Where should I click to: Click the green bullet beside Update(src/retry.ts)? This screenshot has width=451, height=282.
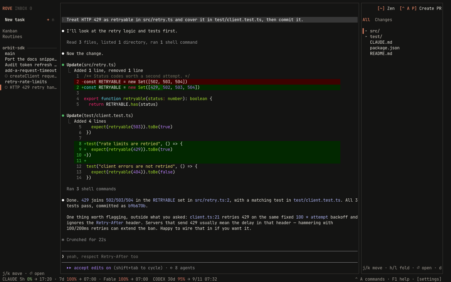[x=63, y=65]
